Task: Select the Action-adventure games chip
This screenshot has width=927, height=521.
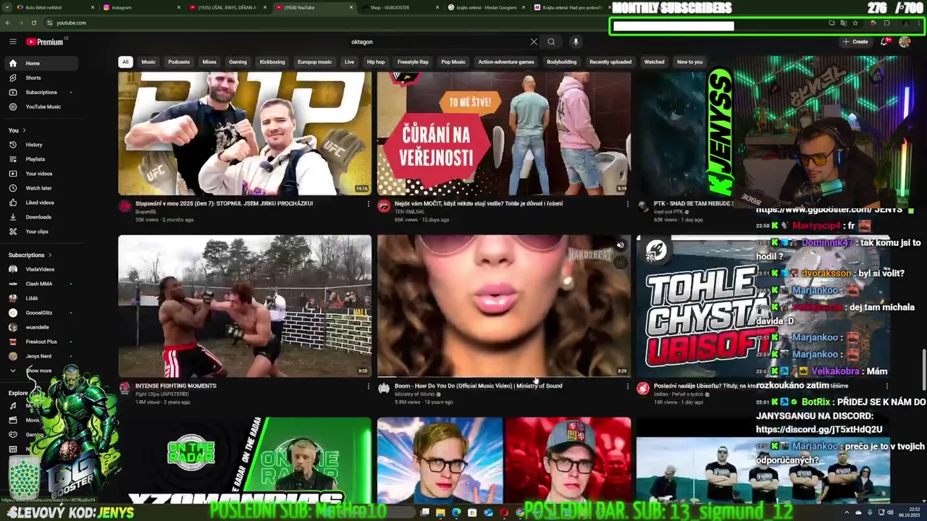Action: (x=506, y=62)
